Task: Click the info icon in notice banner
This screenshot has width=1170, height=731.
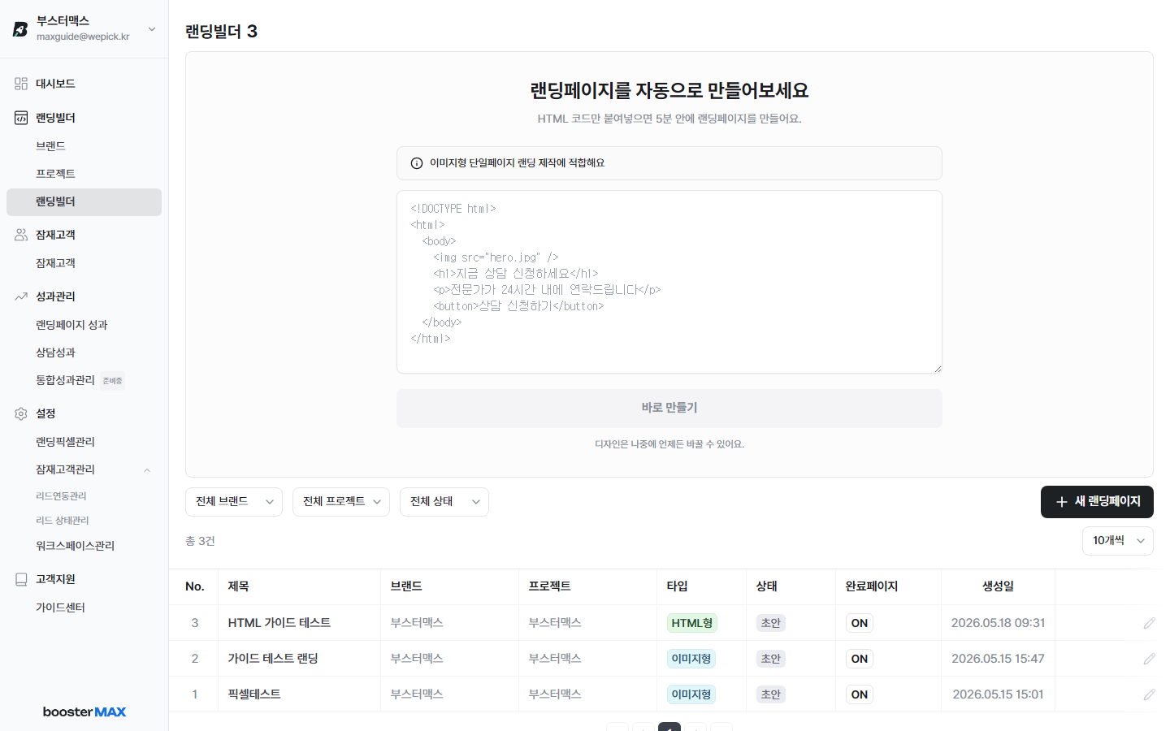Action: click(x=417, y=163)
